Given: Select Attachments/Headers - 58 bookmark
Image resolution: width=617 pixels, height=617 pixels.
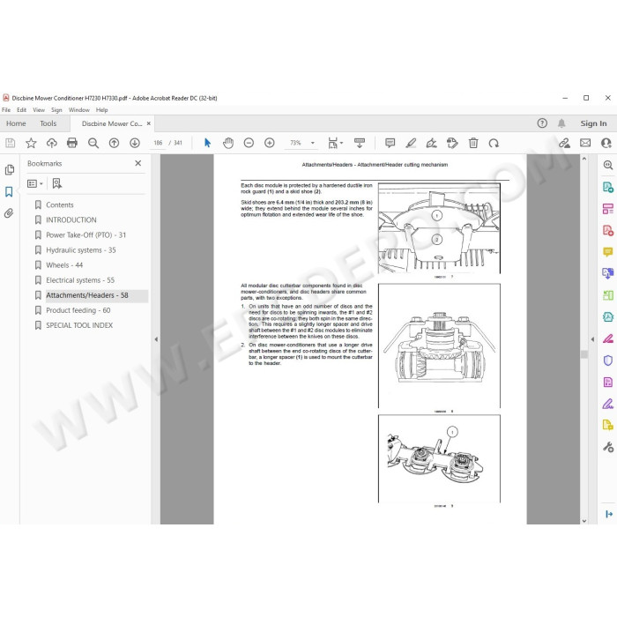Looking at the screenshot, I should coord(87,295).
